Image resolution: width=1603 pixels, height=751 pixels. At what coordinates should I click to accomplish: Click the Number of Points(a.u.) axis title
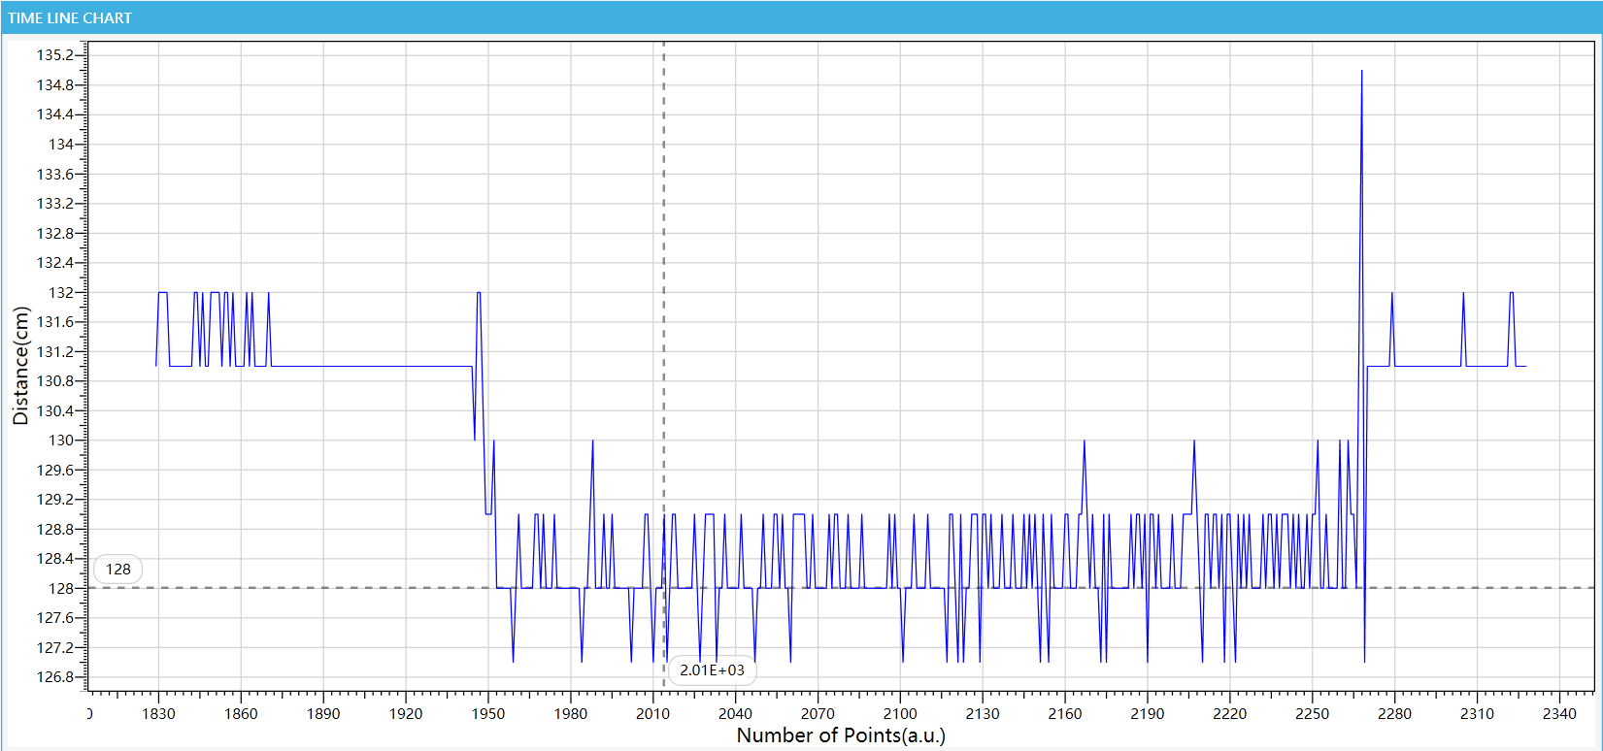pyautogui.click(x=841, y=735)
